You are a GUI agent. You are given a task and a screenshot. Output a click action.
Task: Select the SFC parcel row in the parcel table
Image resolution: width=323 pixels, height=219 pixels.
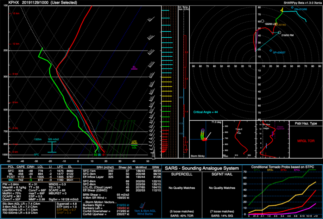tap(41, 171)
